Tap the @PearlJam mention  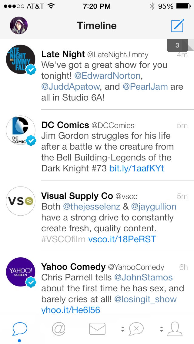click(145, 87)
